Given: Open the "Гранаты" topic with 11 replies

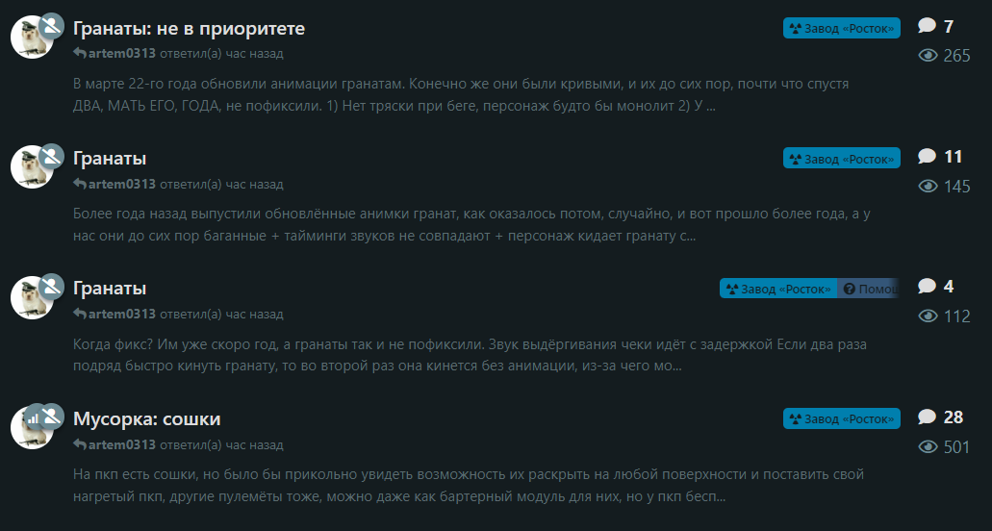Looking at the screenshot, I should (x=110, y=158).
